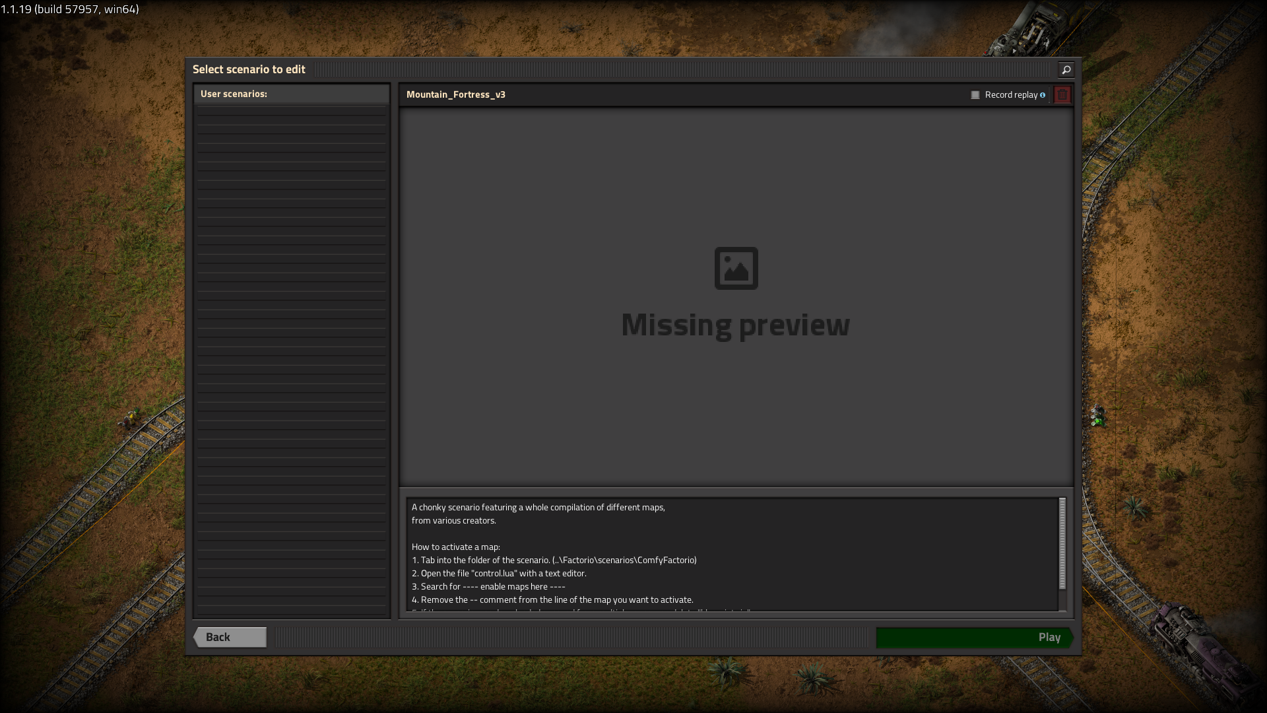This screenshot has height=713, width=1267.
Task: Click step 1 'Tab into the folder'
Action: [554, 560]
